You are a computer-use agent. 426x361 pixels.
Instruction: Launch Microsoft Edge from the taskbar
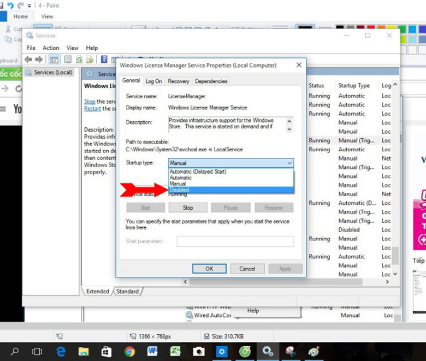click(x=61, y=352)
